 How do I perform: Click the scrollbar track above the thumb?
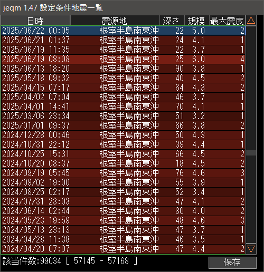click(251, 88)
